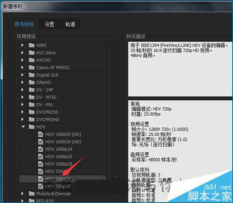
Task: Click the '帧大小: 1280h 720v (1.0000)' text
Action: [160, 129]
